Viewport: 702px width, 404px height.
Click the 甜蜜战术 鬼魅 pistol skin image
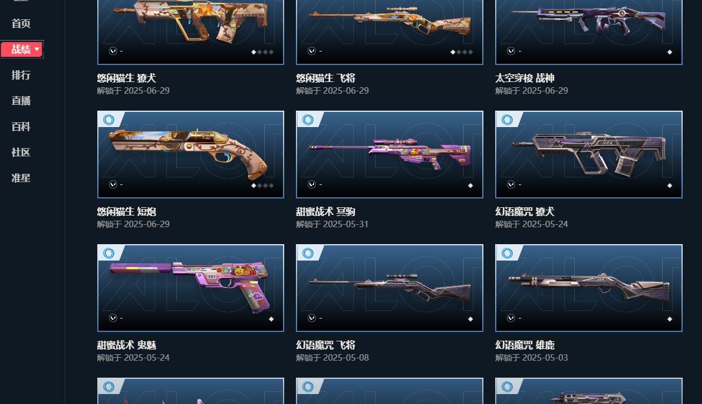click(x=190, y=287)
